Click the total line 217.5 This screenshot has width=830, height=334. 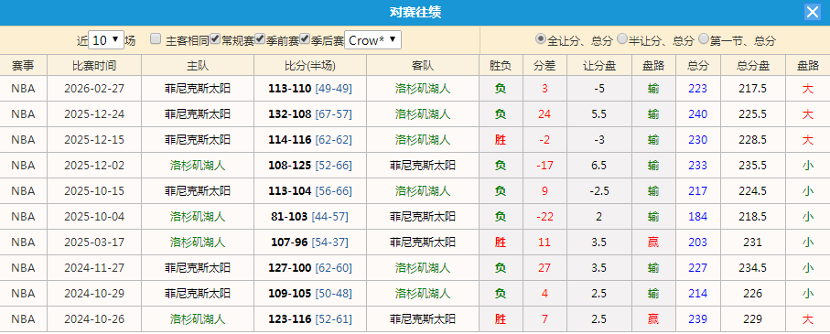click(753, 89)
